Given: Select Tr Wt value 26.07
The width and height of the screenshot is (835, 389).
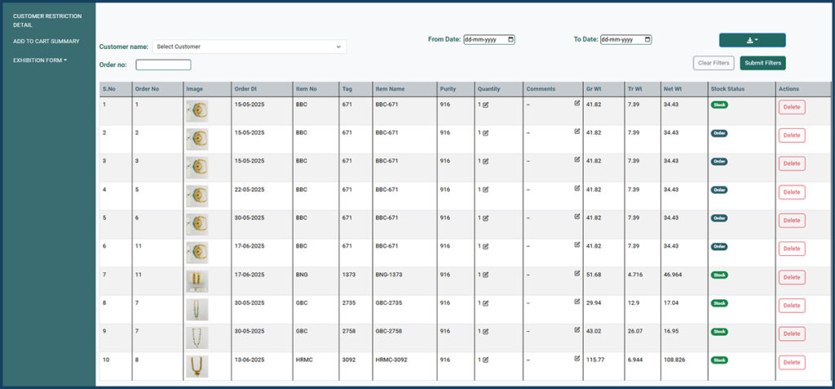Looking at the screenshot, I should [x=634, y=331].
